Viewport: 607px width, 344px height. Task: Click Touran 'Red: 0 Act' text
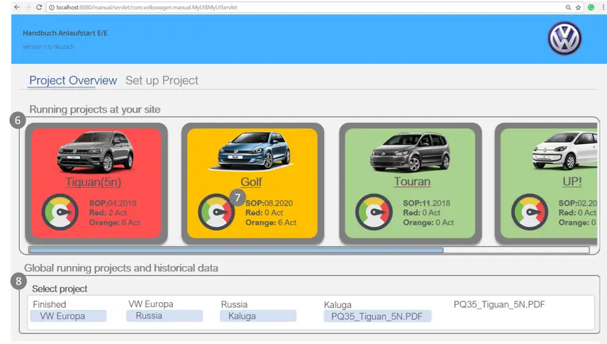point(422,213)
